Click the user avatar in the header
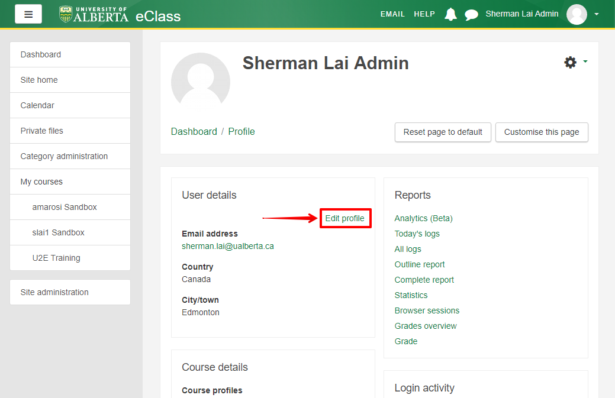This screenshot has width=615, height=398. (576, 14)
